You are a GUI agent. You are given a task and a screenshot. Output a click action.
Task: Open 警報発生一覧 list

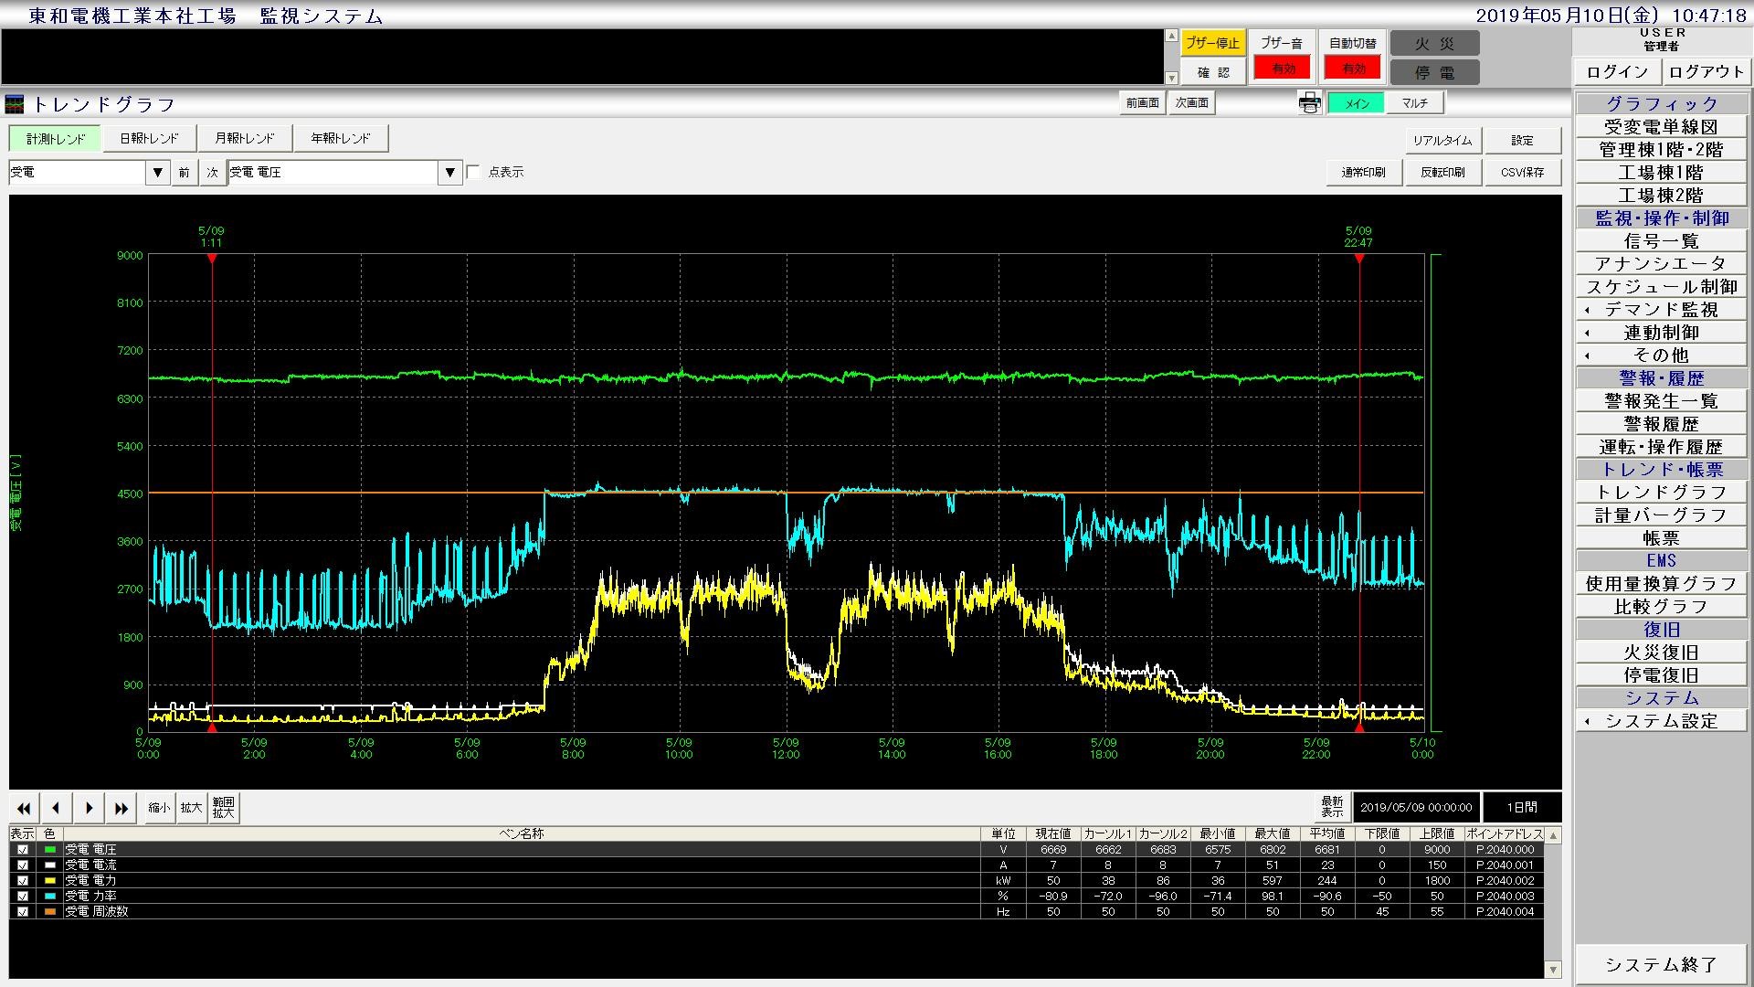(1661, 401)
